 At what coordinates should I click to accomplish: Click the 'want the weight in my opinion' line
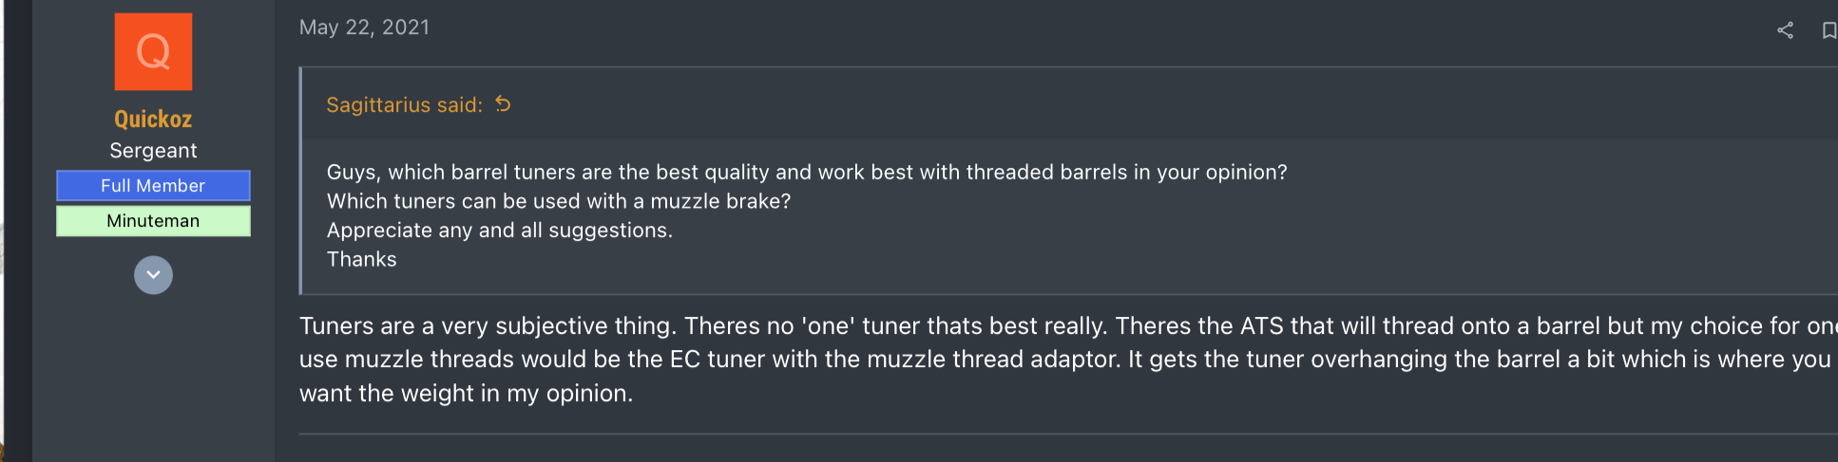point(467,394)
